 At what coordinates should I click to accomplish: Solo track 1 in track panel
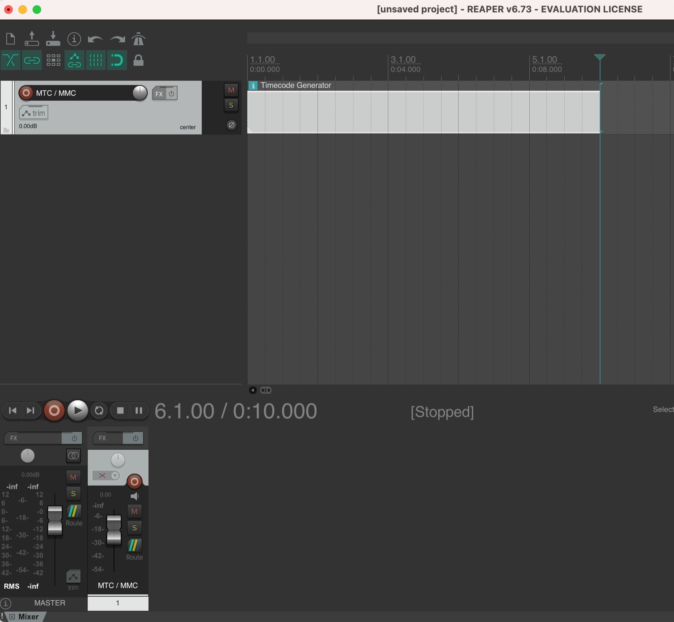231,105
